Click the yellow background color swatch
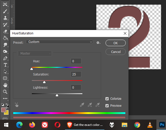Image resolution: width=166 pixels, height=130 pixels. 7,113
